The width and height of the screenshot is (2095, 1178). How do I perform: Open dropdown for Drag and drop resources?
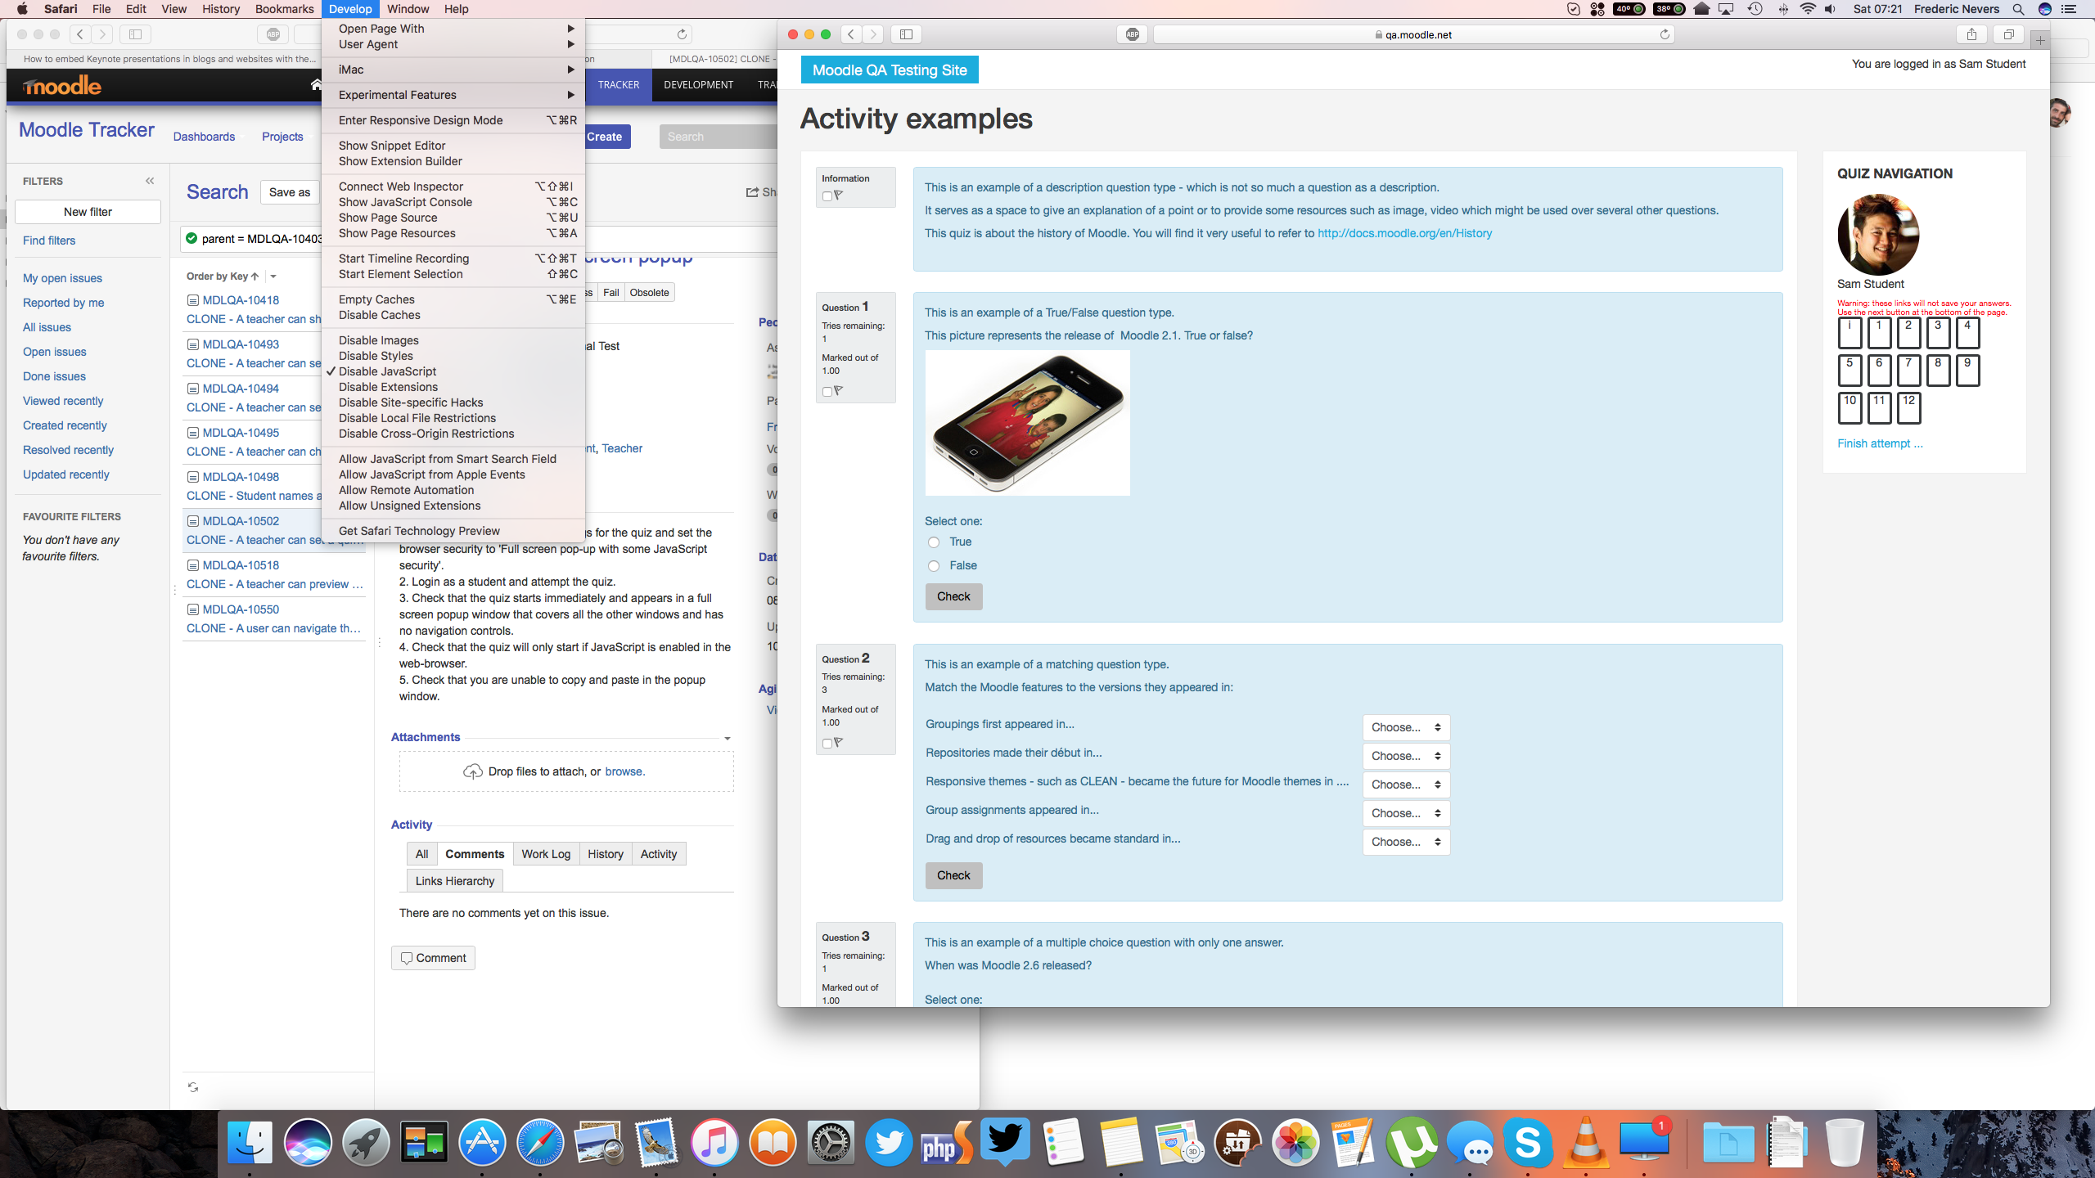1406,842
